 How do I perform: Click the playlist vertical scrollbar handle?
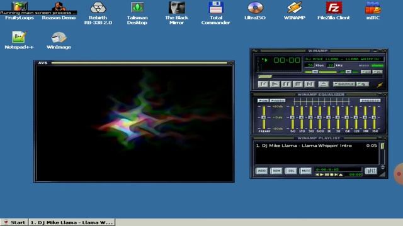click(x=382, y=146)
